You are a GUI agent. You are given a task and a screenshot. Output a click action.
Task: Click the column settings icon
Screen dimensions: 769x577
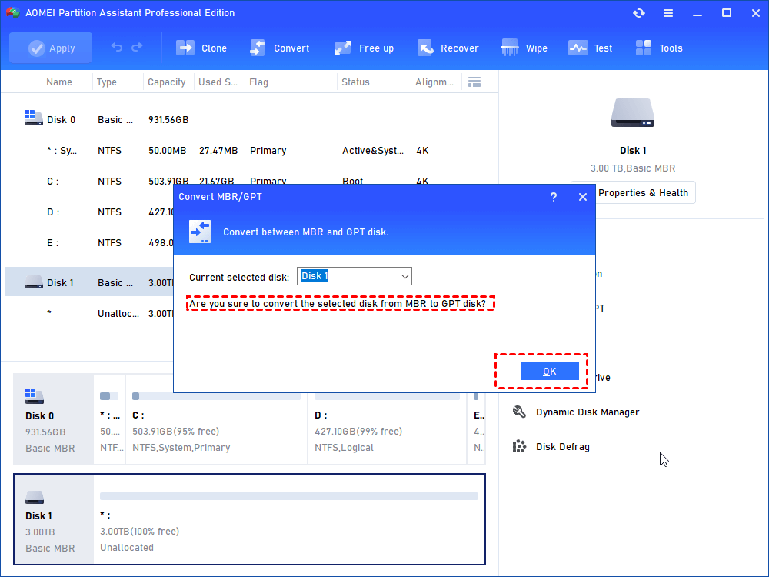pyautogui.click(x=474, y=82)
